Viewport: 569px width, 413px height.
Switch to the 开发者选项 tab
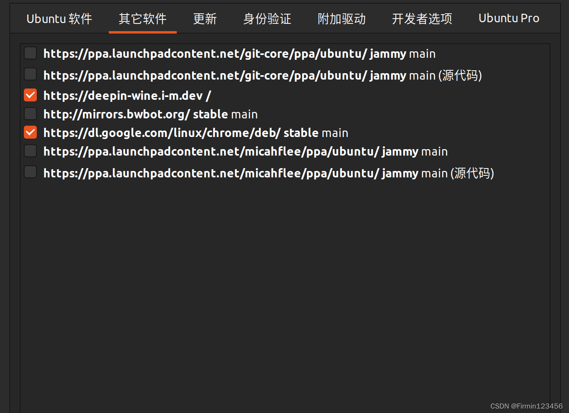coord(422,19)
